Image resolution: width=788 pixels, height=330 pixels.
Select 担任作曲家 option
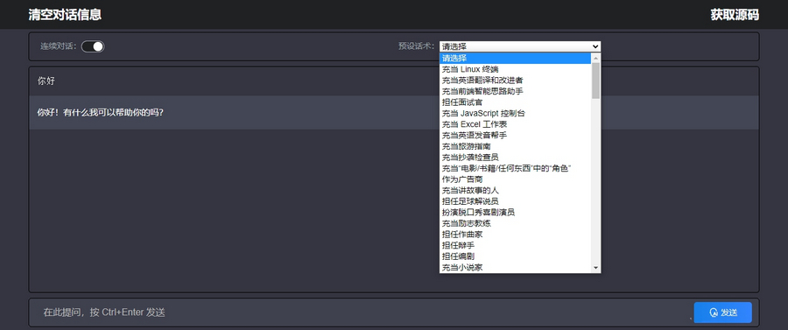click(515, 235)
